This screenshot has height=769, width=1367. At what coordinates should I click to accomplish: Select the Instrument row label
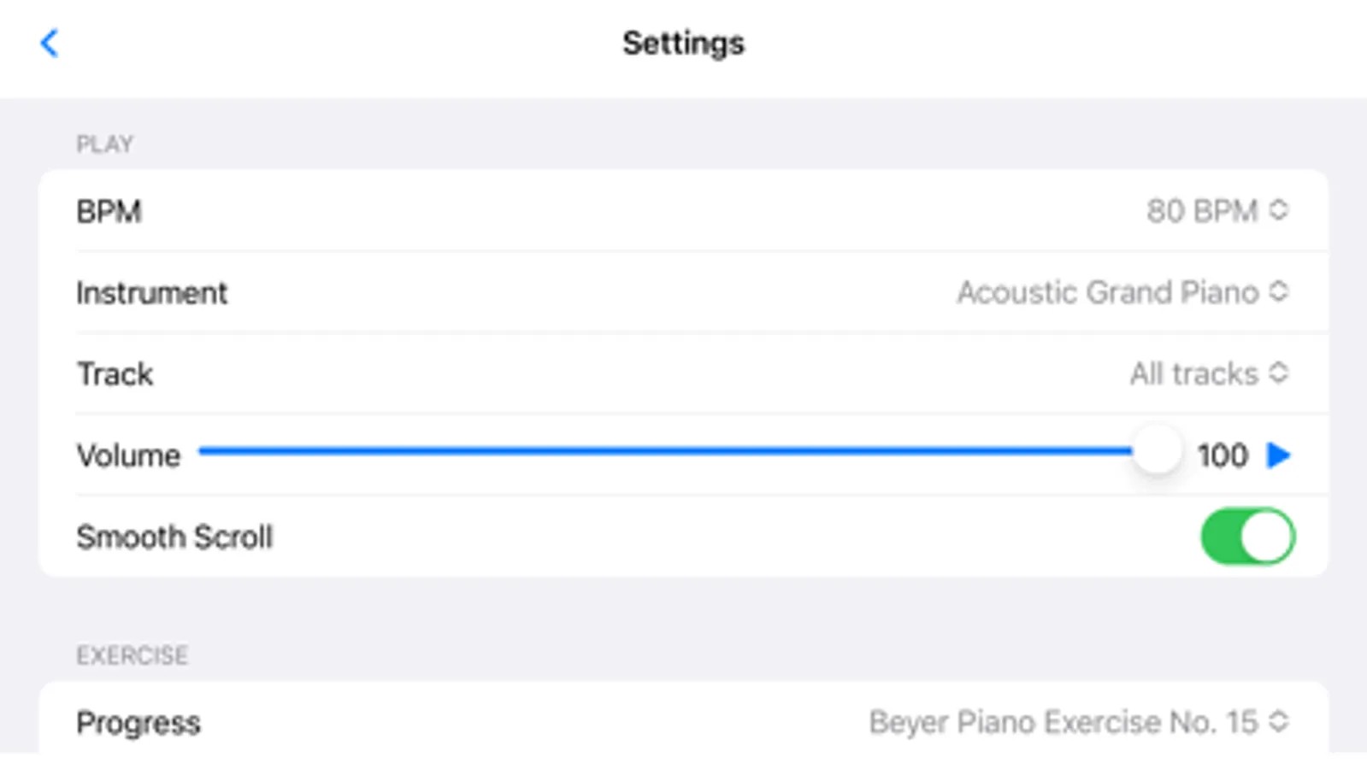(151, 293)
